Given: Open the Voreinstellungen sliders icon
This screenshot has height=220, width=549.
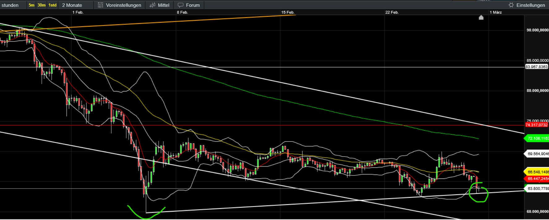Looking at the screenshot, I should point(100,5).
